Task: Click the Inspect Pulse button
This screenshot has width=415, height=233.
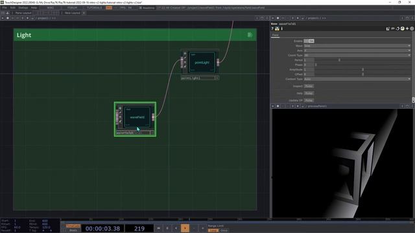Action: [x=309, y=86]
